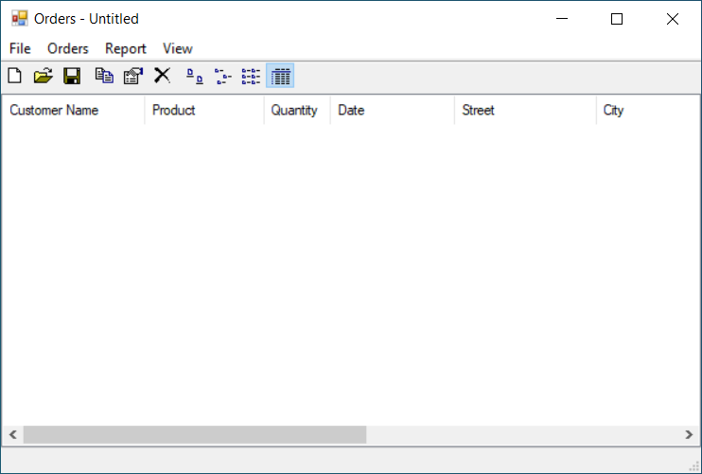Click the New document toolbar icon
The height and width of the screenshot is (474, 702).
15,76
